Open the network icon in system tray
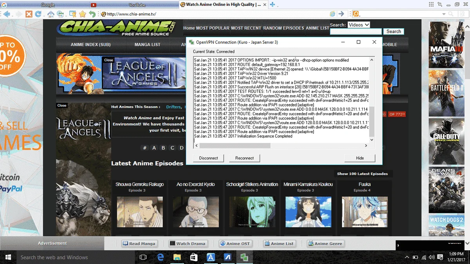This screenshot has height=264, width=470. pos(423,257)
